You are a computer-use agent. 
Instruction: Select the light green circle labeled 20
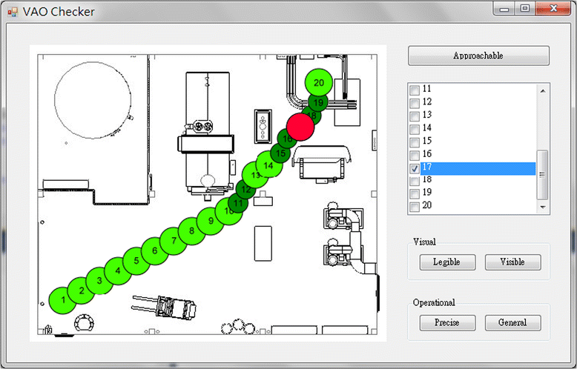pyautogui.click(x=319, y=83)
